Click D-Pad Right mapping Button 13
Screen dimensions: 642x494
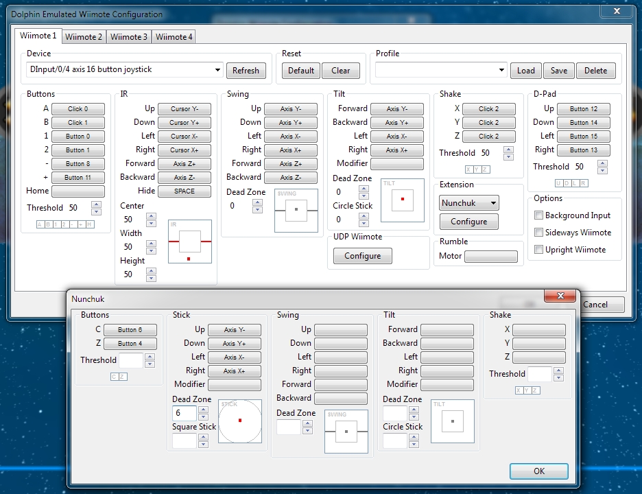coord(584,150)
